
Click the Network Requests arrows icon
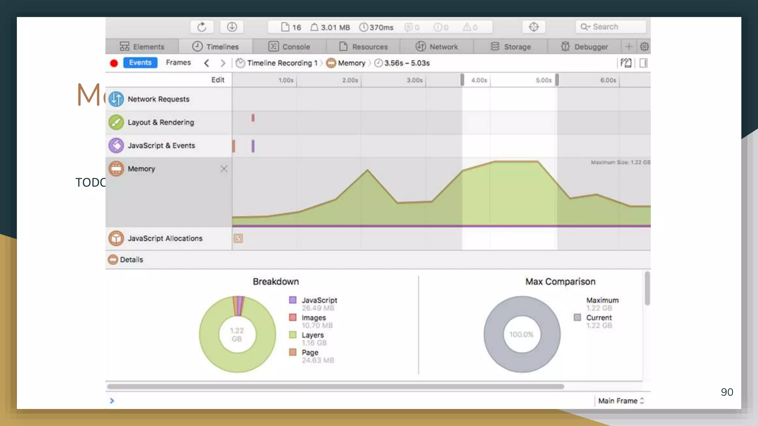pos(116,99)
